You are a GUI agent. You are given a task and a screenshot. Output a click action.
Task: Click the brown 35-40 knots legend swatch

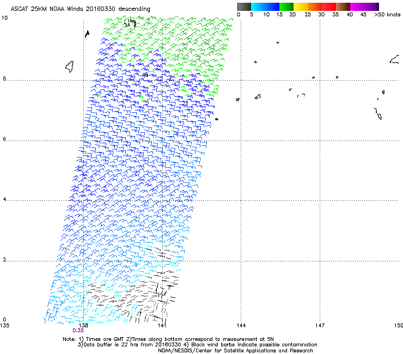(343, 7)
